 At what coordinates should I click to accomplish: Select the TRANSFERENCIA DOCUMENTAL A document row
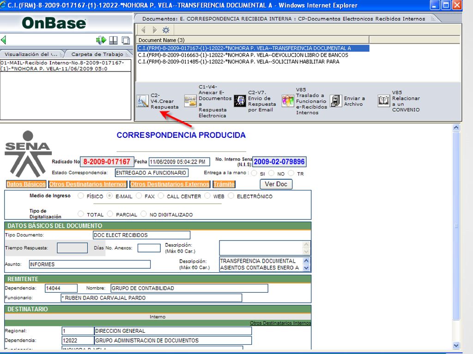(x=253, y=48)
